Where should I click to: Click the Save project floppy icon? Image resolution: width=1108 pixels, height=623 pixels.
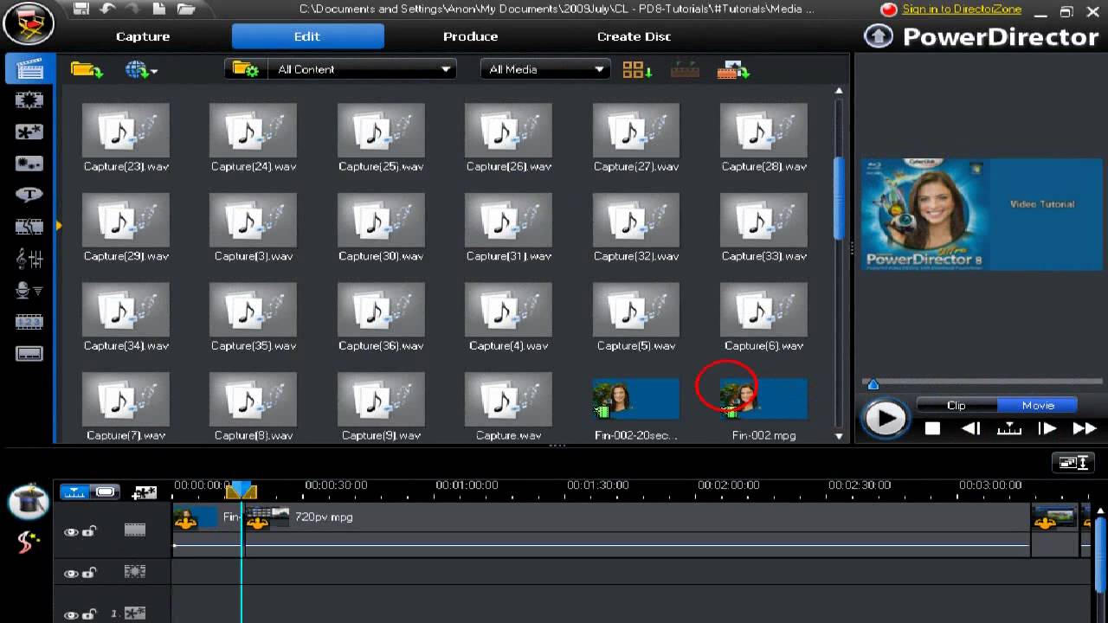point(81,10)
